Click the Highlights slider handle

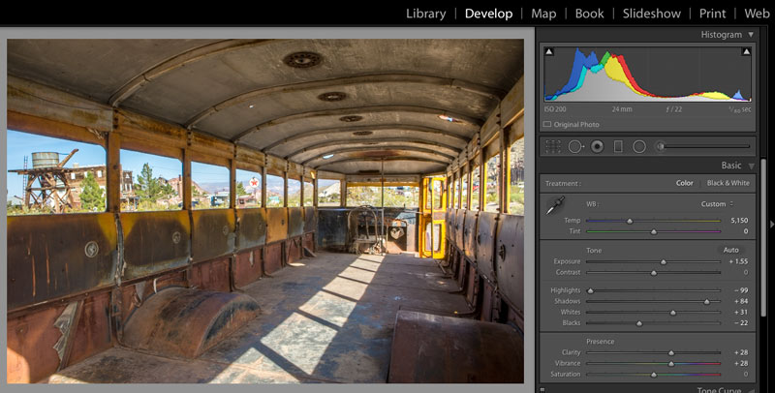pos(590,291)
